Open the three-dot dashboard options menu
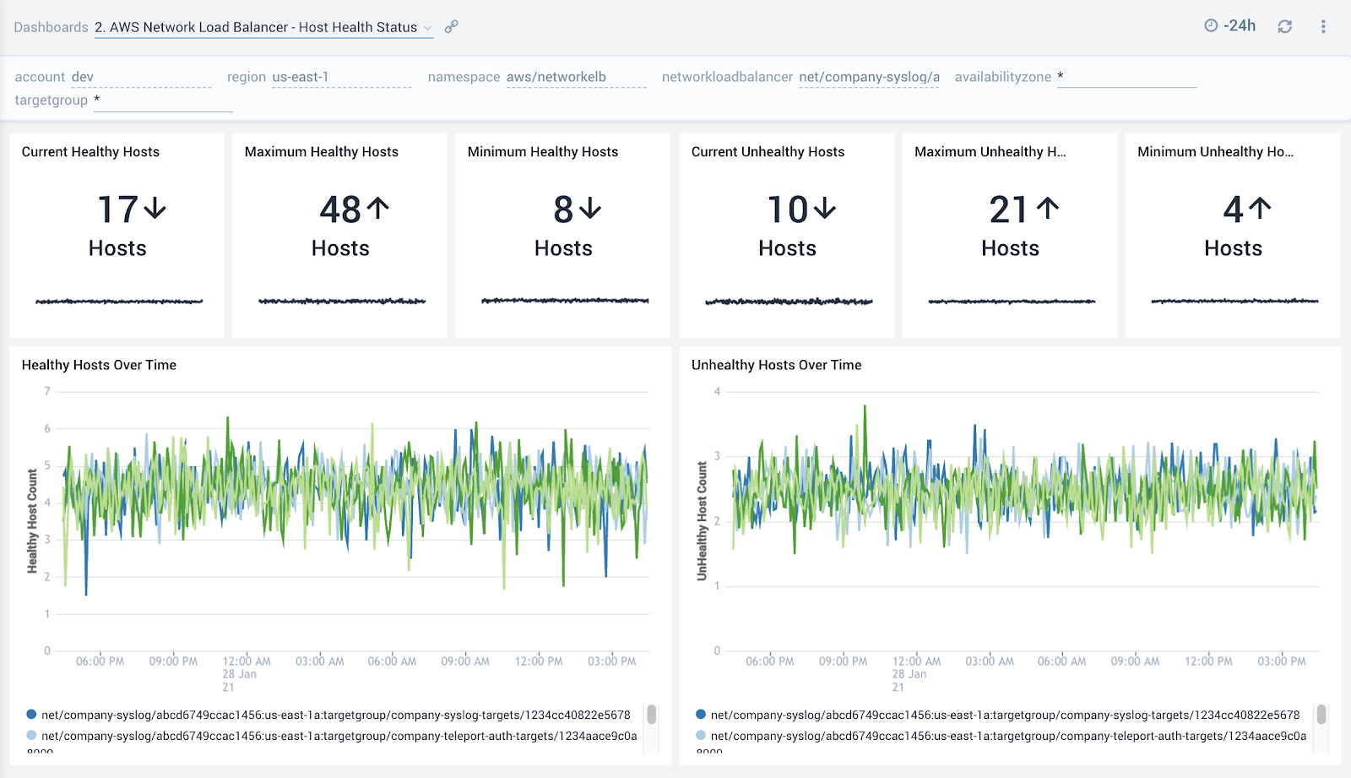 (1323, 26)
